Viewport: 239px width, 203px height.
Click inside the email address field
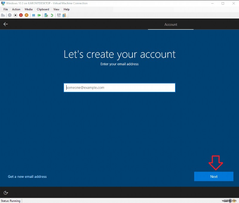coord(119,87)
